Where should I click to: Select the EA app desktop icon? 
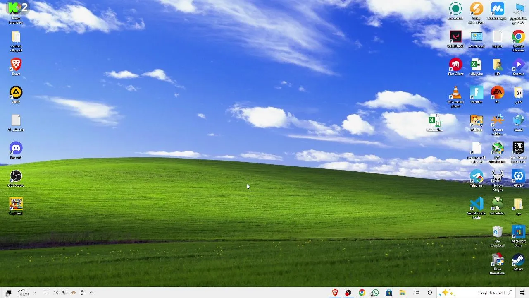497,95
